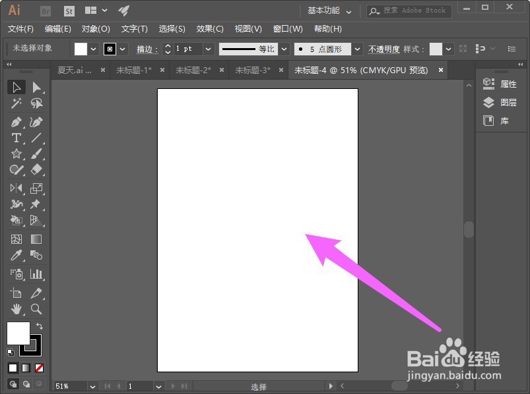The height and width of the screenshot is (394, 530).
Task: Select the Warp tool
Action: tap(17, 204)
